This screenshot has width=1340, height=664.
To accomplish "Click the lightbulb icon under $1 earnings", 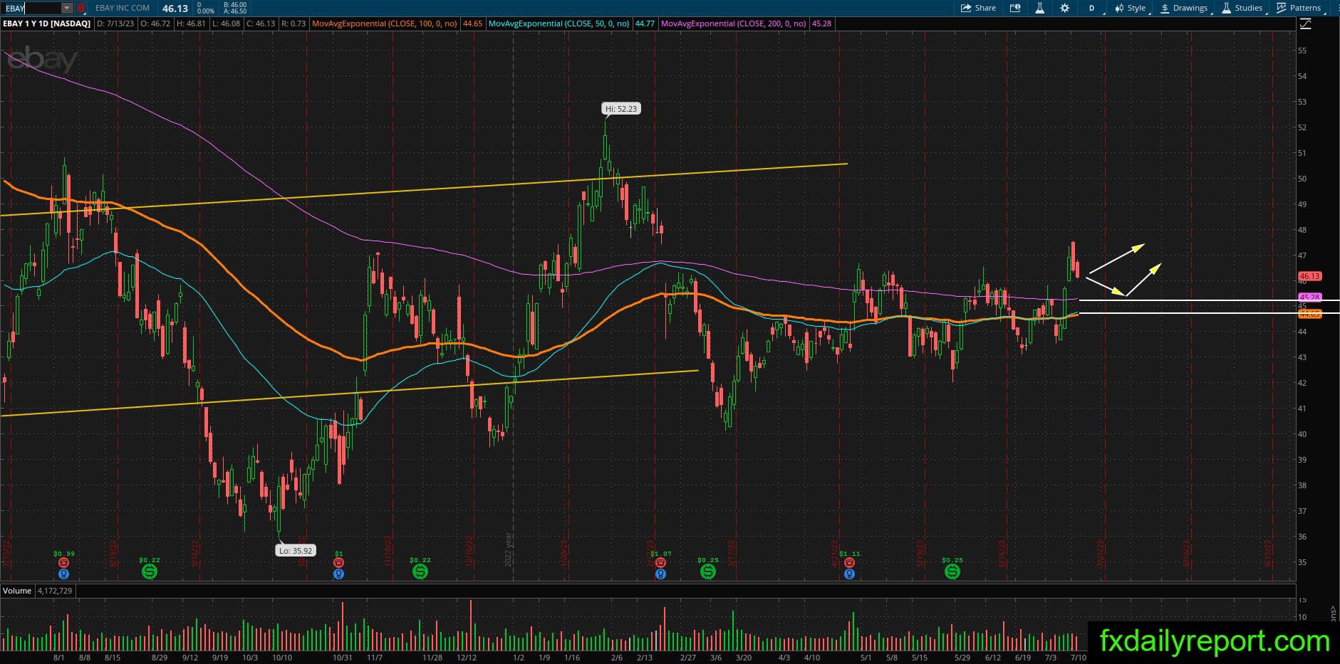I will 338,574.
